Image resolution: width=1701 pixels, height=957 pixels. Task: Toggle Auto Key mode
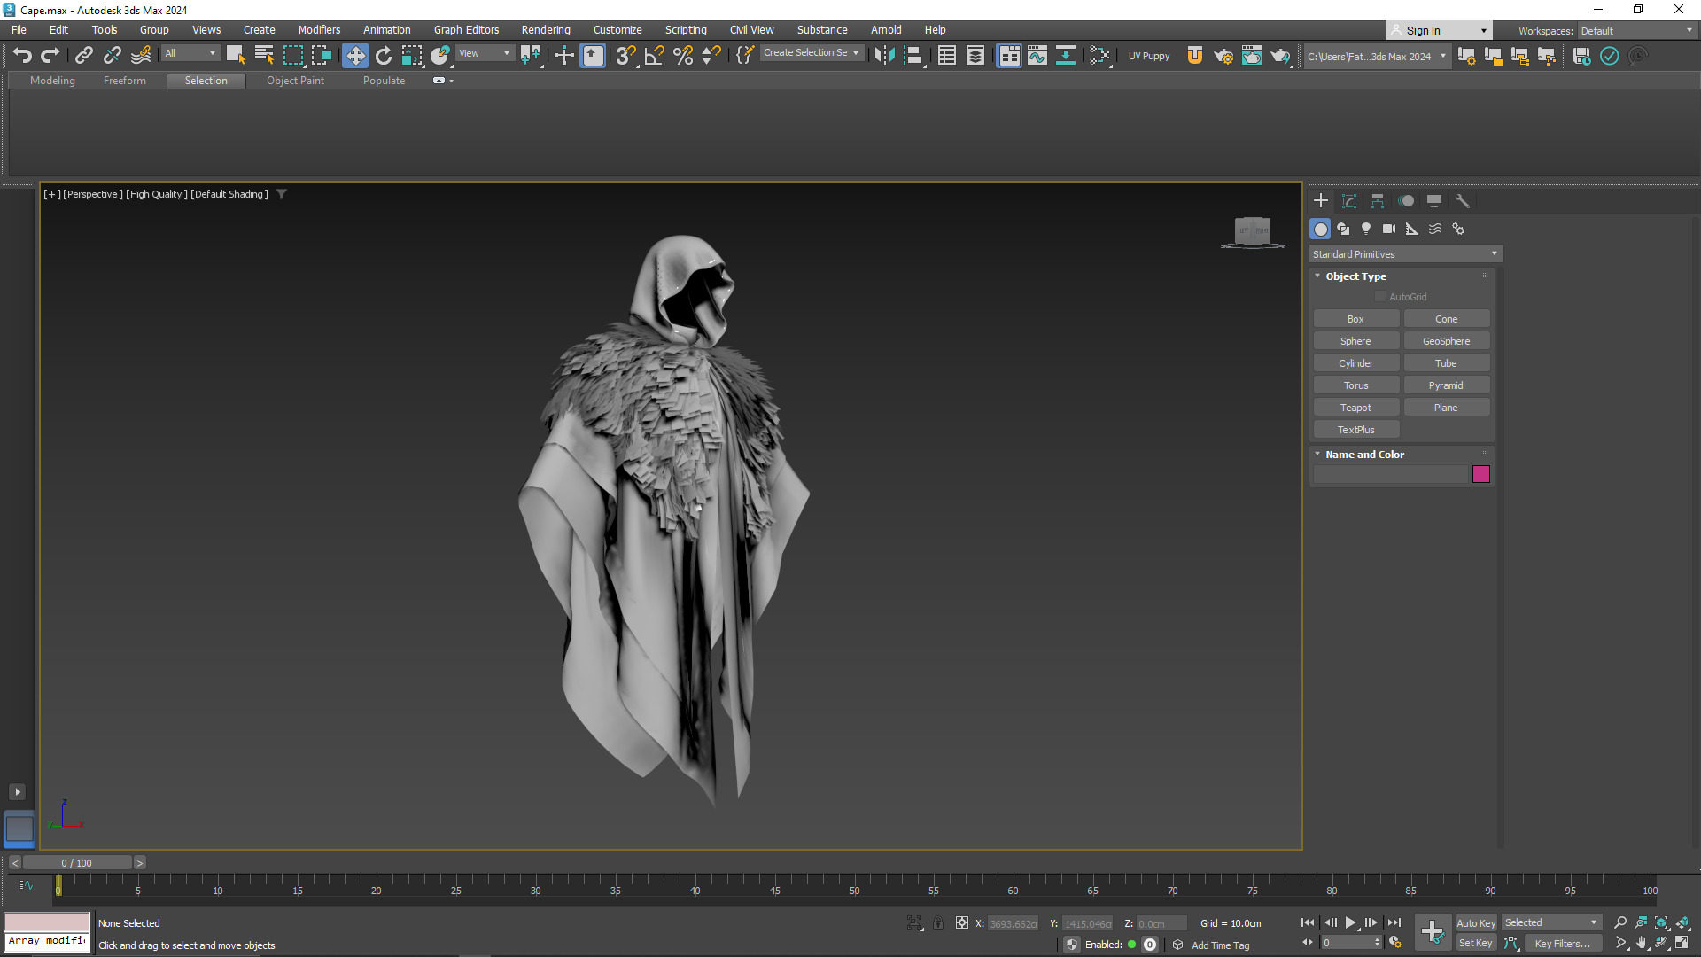1476,923
